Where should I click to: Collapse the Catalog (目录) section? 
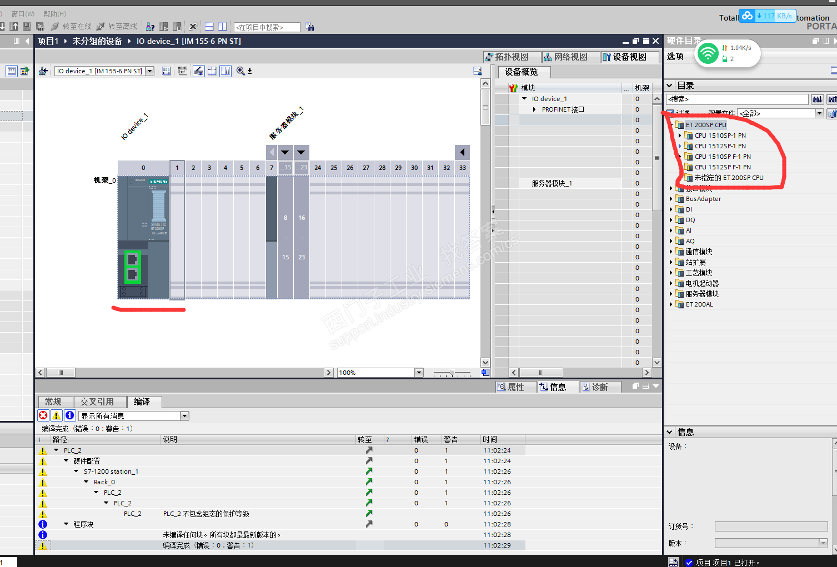(670, 86)
